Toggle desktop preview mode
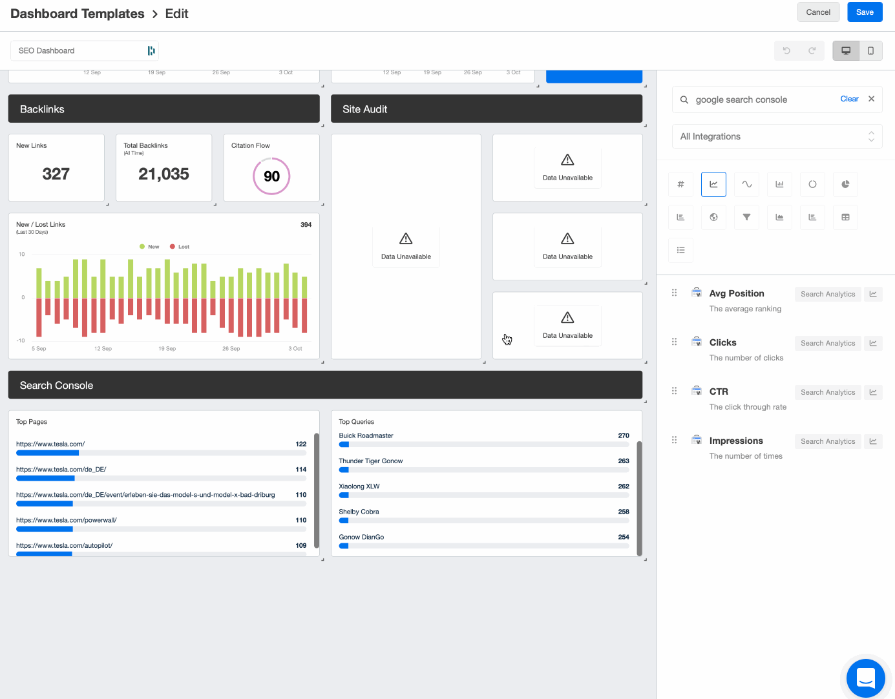Viewport: 895px width, 699px height. coord(845,50)
